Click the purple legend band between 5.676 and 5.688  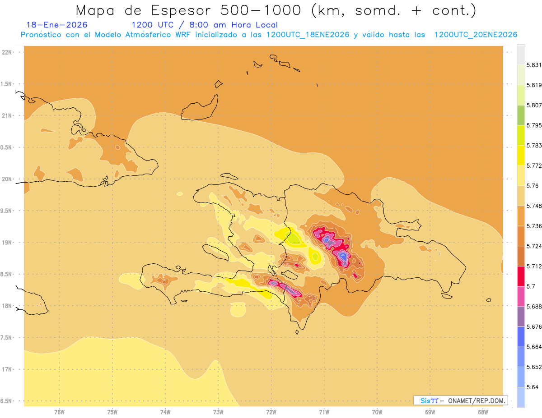click(x=521, y=317)
